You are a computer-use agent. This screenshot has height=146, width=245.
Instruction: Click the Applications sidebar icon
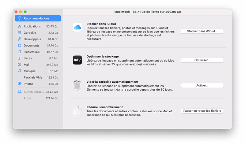point(20,26)
